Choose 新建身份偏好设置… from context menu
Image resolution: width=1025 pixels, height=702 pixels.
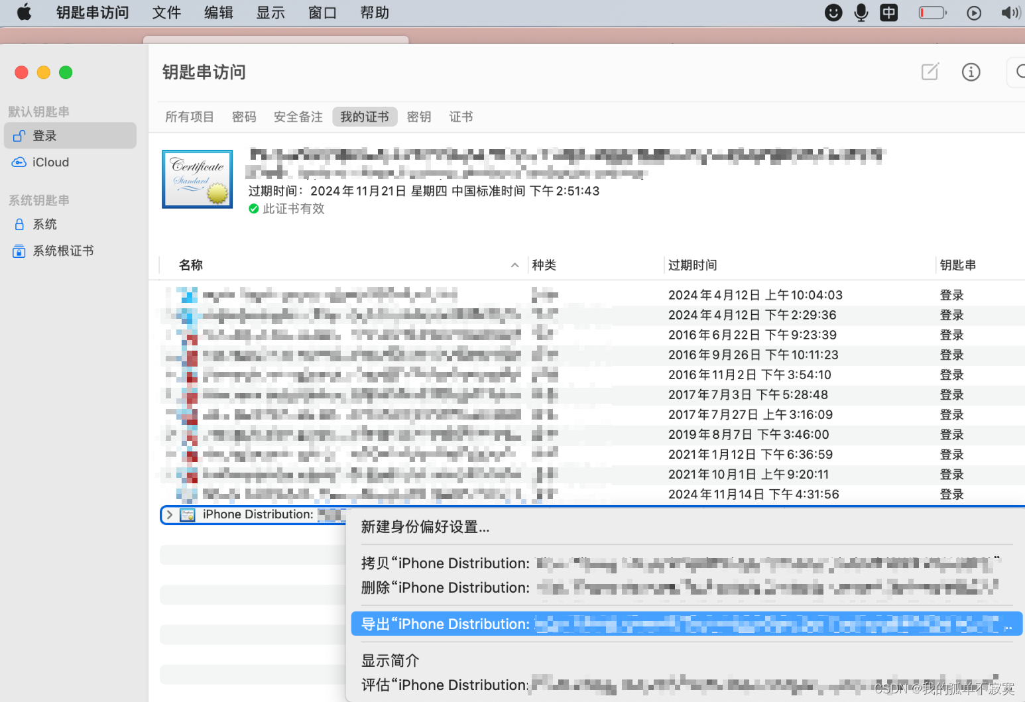click(x=686, y=527)
